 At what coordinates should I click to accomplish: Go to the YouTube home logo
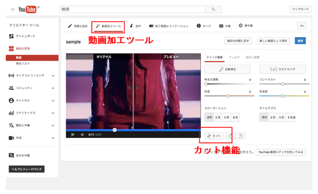28,9
